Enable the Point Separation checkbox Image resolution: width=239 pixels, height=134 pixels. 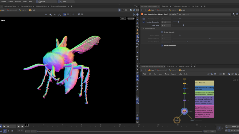tap(144, 19)
